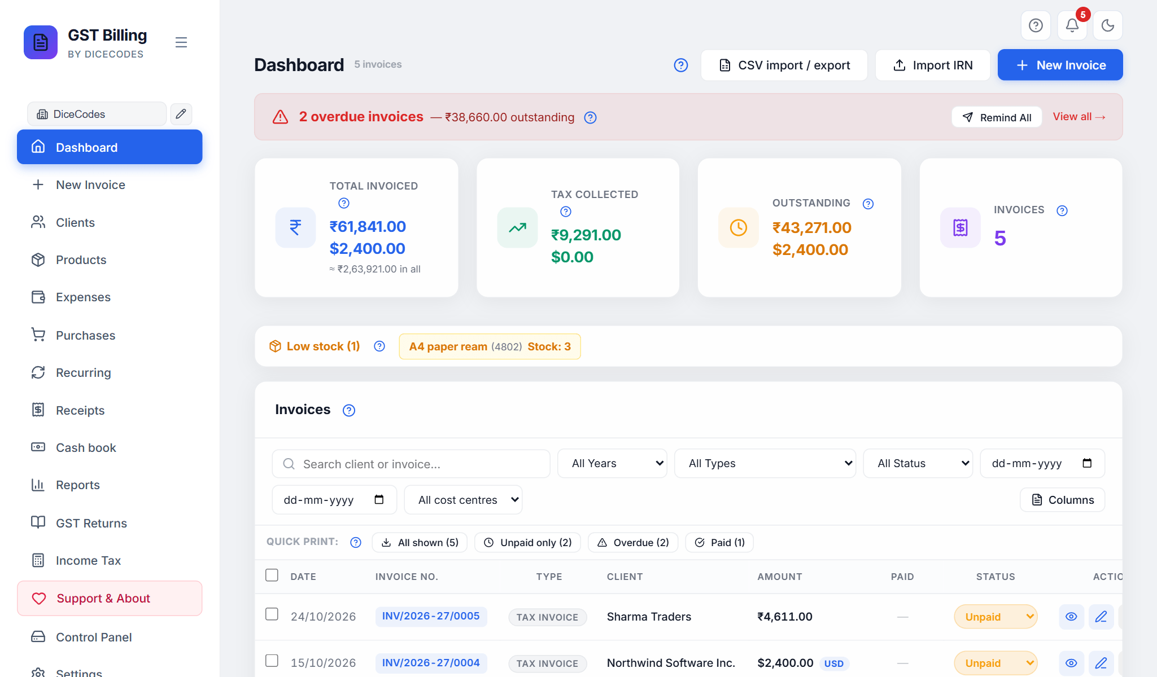Open Recurring in sidebar

coord(110,372)
